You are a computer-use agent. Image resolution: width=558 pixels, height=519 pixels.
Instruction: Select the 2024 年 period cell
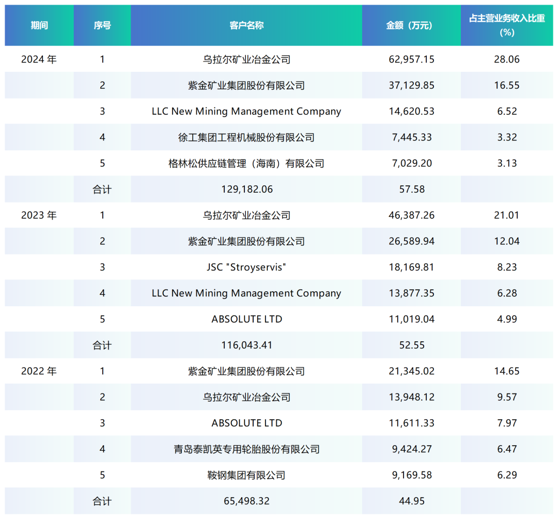coord(39,59)
